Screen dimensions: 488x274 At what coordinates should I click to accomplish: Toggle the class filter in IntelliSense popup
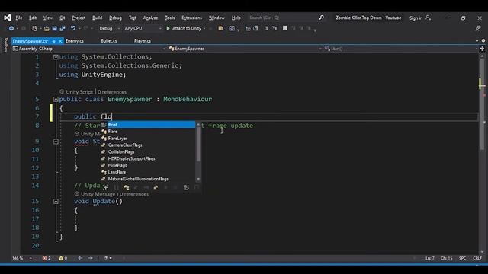tap(127, 187)
